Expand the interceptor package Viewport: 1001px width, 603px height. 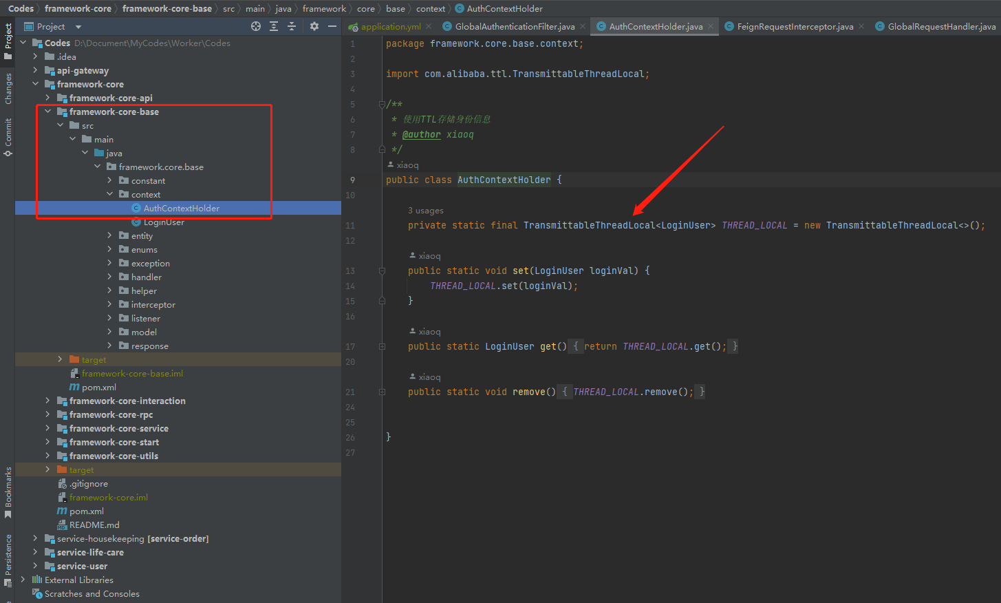[x=110, y=304]
